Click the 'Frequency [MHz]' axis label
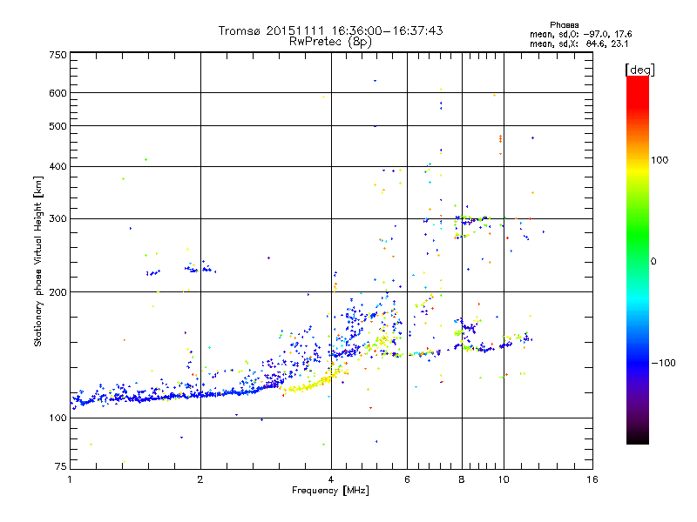Screen dimensions: 697x522 [x=330, y=491]
